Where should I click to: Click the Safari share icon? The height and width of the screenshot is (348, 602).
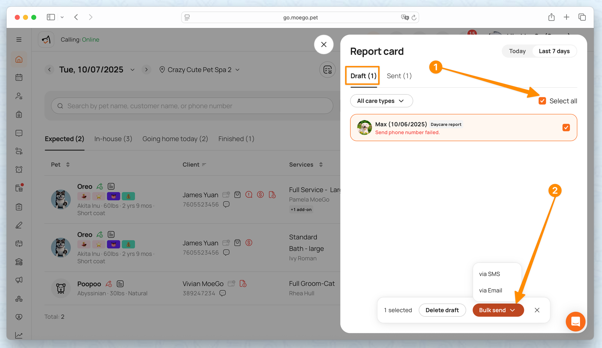(x=551, y=17)
